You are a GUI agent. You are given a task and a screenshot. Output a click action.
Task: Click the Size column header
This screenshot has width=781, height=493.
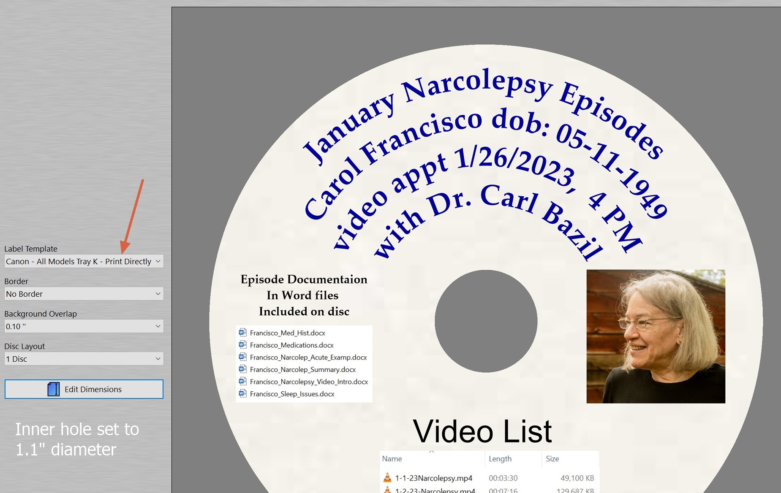point(552,459)
